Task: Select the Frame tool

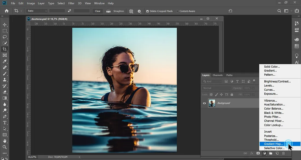Action: pos(5,55)
